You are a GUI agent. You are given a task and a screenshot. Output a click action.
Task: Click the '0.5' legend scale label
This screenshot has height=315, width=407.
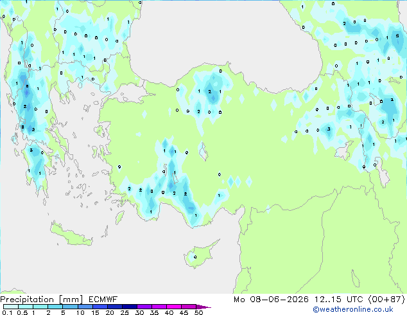click(22, 312)
